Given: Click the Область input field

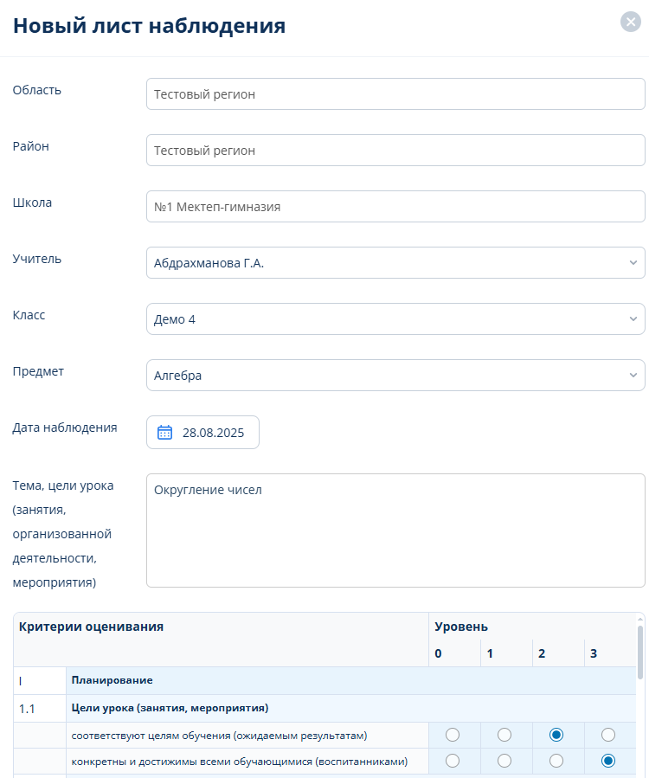Looking at the screenshot, I should [x=395, y=94].
